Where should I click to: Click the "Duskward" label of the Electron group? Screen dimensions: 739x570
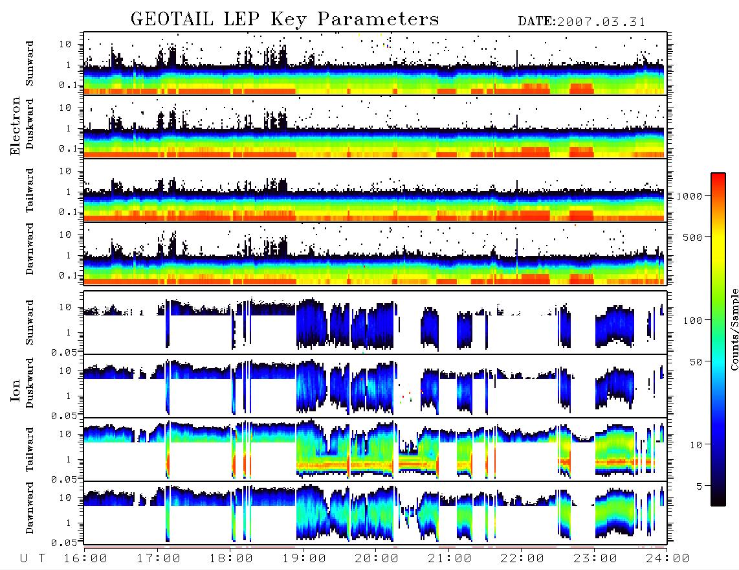[30, 124]
